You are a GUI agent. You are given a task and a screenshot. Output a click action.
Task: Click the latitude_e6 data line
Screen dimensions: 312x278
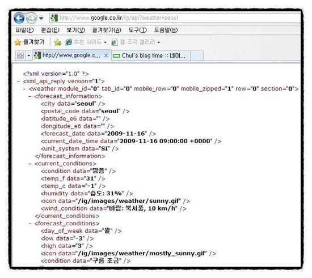[75, 119]
